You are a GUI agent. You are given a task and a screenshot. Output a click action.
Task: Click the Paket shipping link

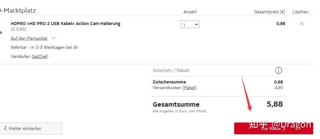[190, 88]
